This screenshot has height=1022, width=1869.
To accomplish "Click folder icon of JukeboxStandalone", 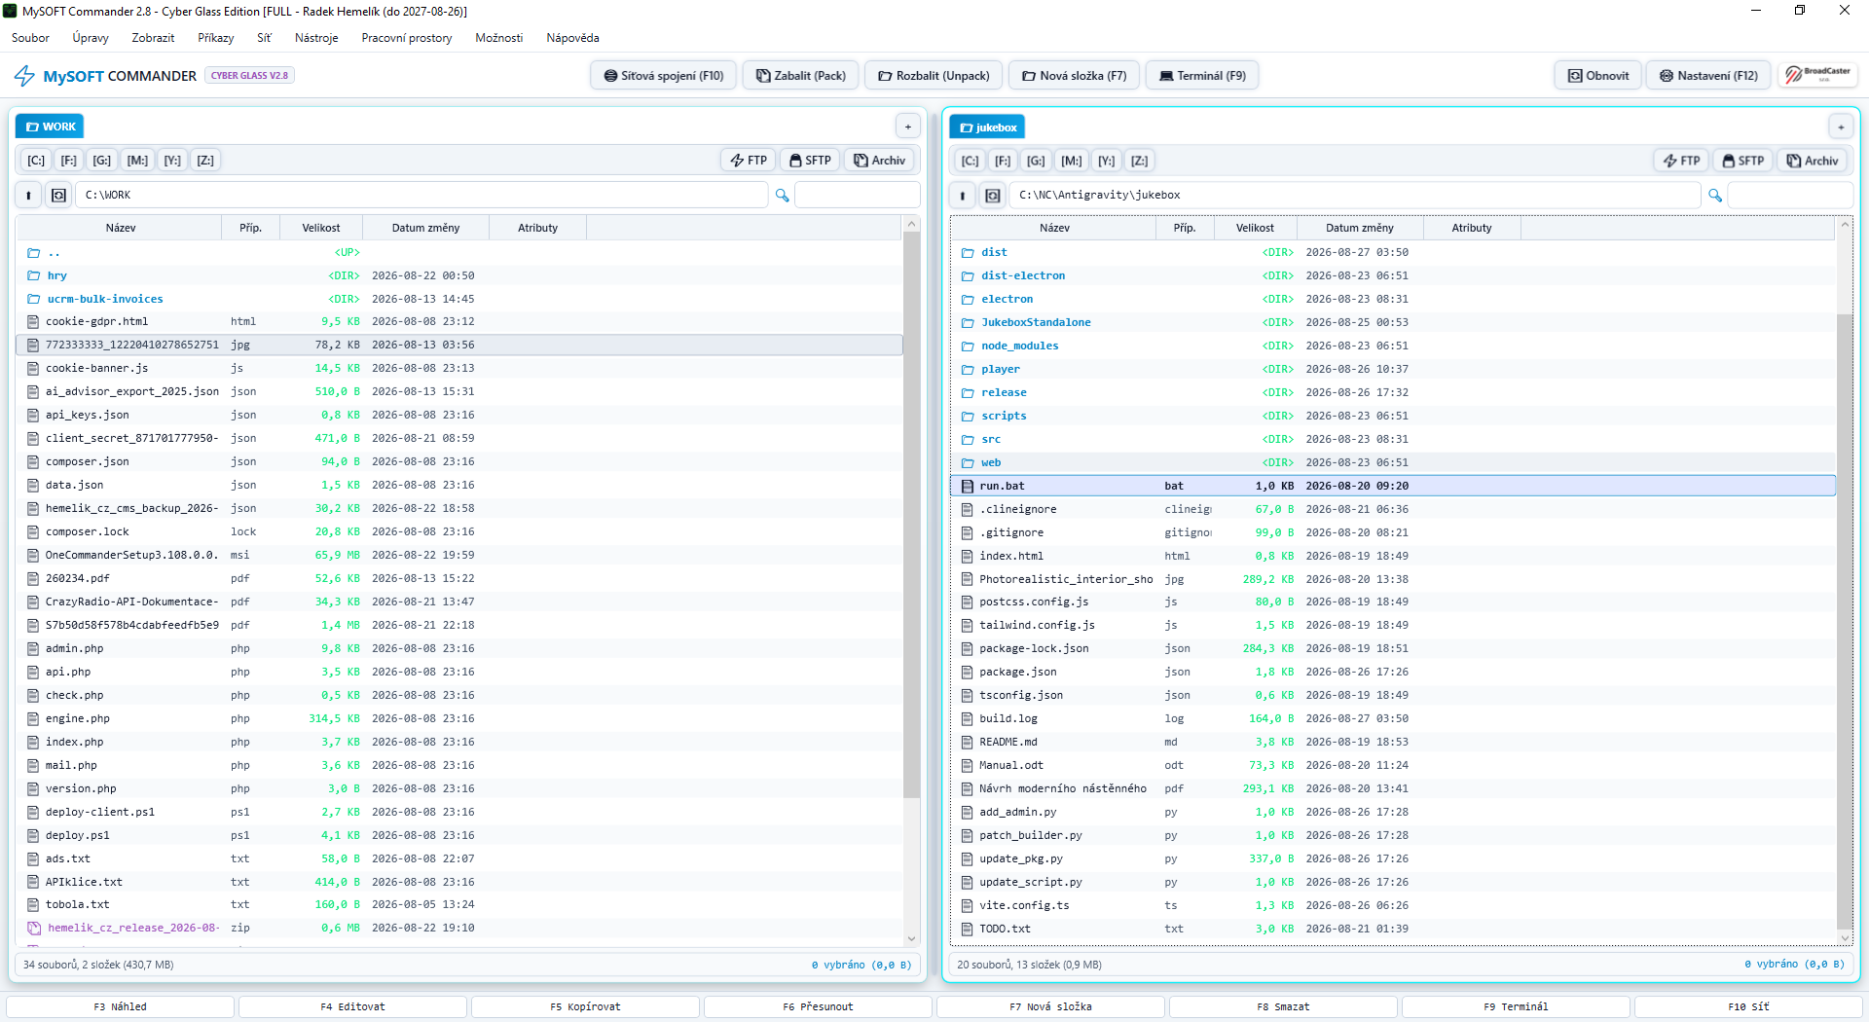I will tap(968, 323).
